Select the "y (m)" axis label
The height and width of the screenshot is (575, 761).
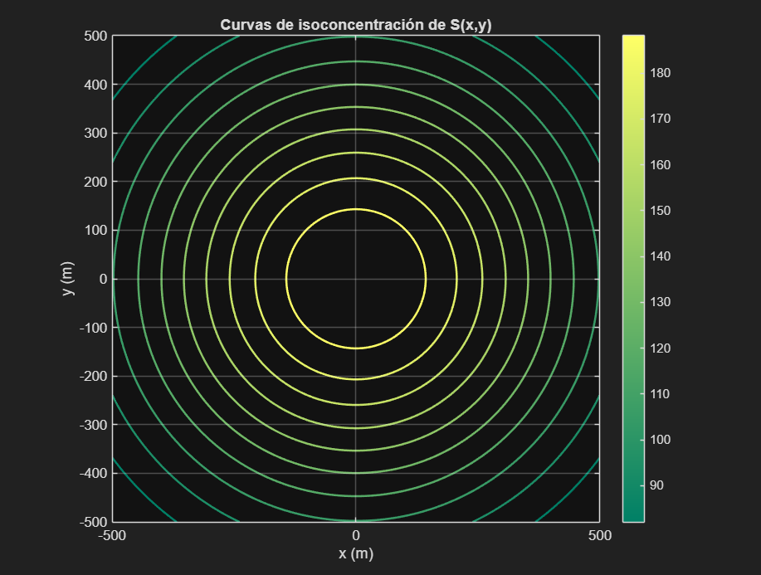pyautogui.click(x=70, y=279)
